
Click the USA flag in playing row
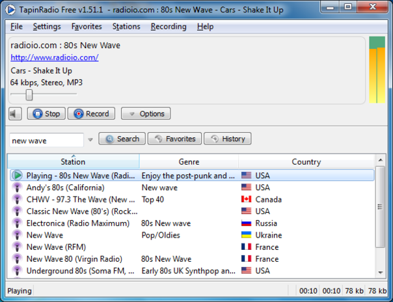pos(246,175)
